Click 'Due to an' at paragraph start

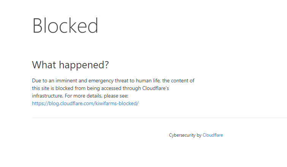43,81
